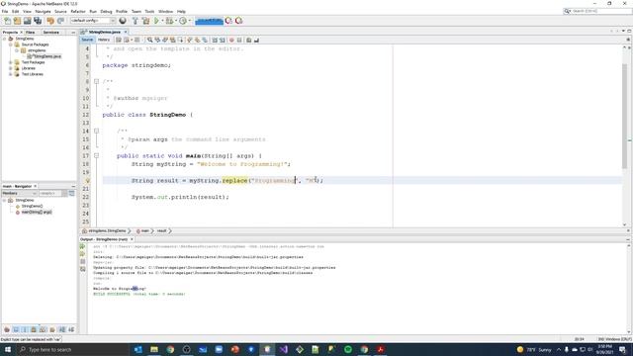Collapse the code fold at line 17
The width and height of the screenshot is (633, 356).
coord(97,156)
